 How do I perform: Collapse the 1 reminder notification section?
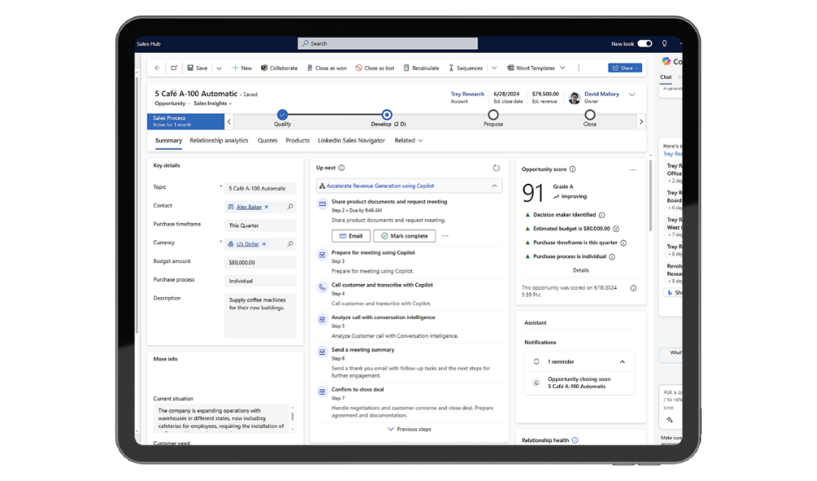[623, 361]
